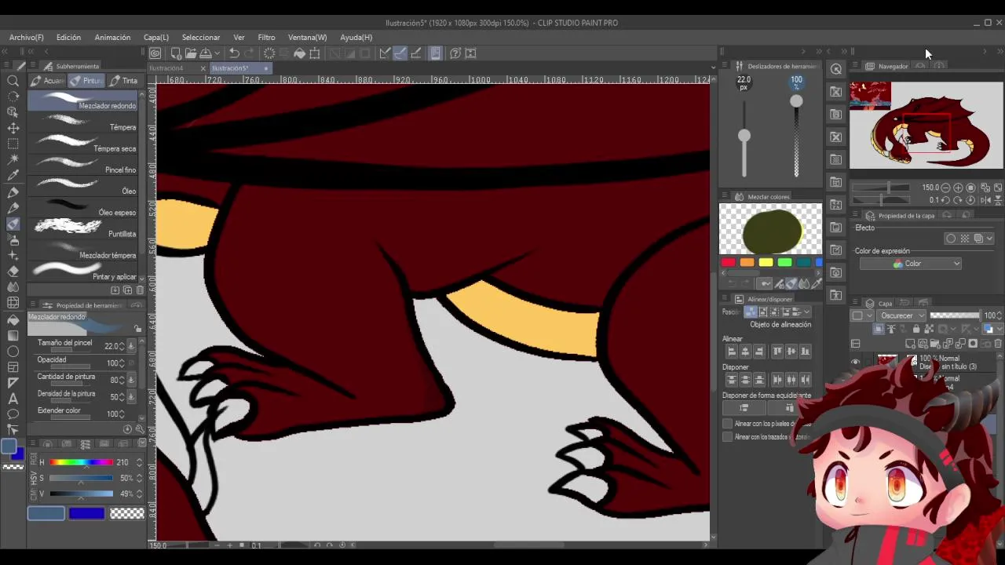
Task: Expand the Efecto options dropdown arrow
Action: pyautogui.click(x=989, y=239)
